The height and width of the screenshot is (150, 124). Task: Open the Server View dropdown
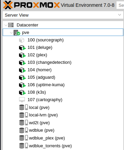[120, 15]
